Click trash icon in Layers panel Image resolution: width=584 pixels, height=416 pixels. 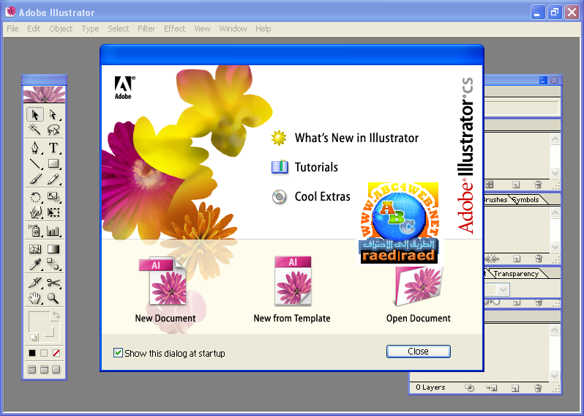(538, 388)
